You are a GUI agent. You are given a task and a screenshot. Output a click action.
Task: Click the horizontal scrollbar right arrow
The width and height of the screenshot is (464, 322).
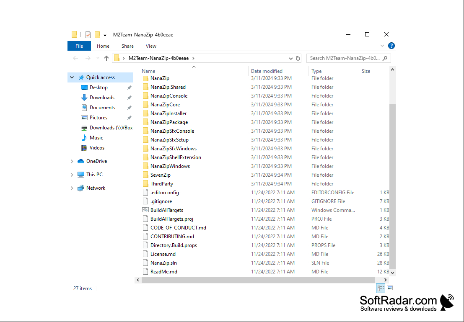point(385,280)
